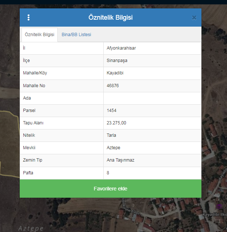Screen dimensions: 227x232
Task: Click the Afyonkarahisar value cell
Action: (153, 48)
